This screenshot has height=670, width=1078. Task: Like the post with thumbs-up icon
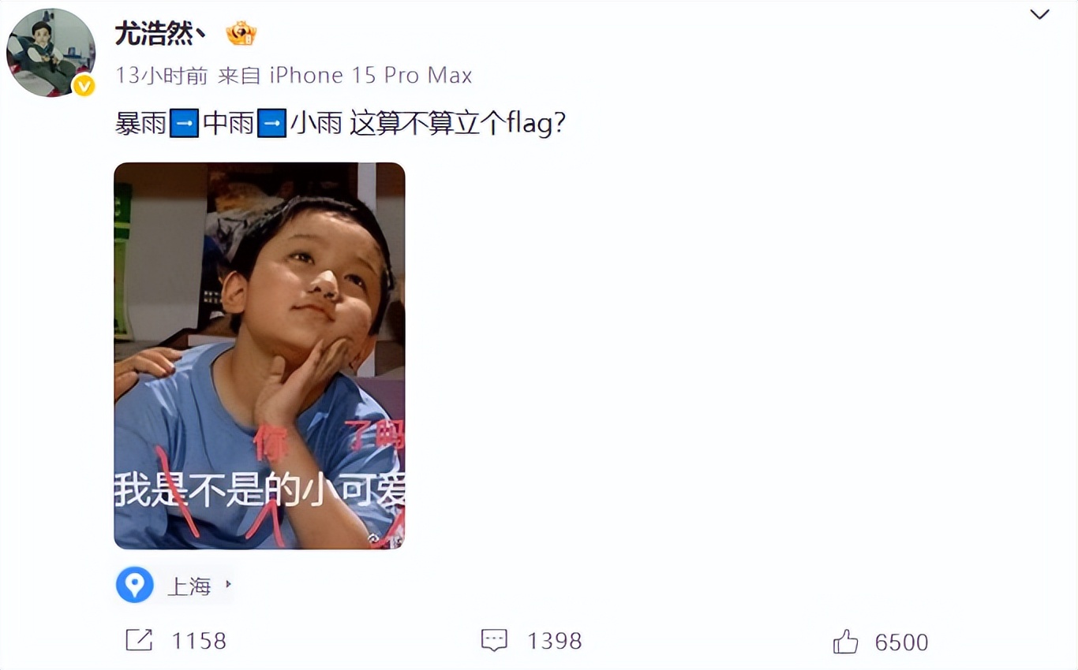[x=845, y=642]
